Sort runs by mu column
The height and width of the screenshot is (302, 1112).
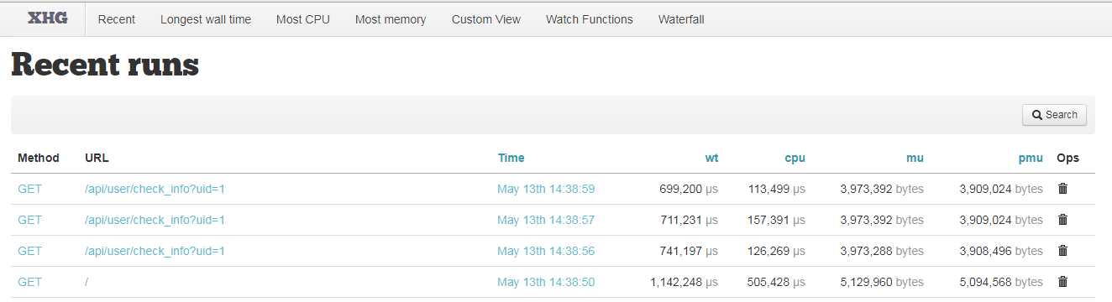click(915, 158)
